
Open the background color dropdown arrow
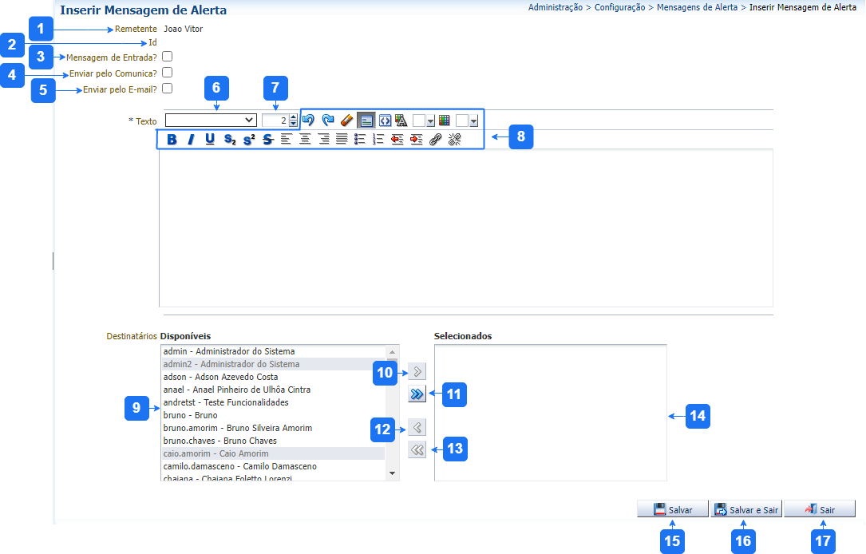point(474,121)
